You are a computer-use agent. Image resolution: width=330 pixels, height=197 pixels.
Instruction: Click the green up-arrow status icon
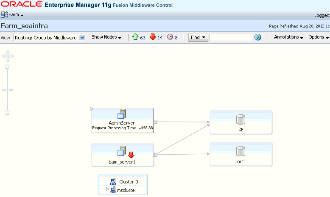click(135, 37)
